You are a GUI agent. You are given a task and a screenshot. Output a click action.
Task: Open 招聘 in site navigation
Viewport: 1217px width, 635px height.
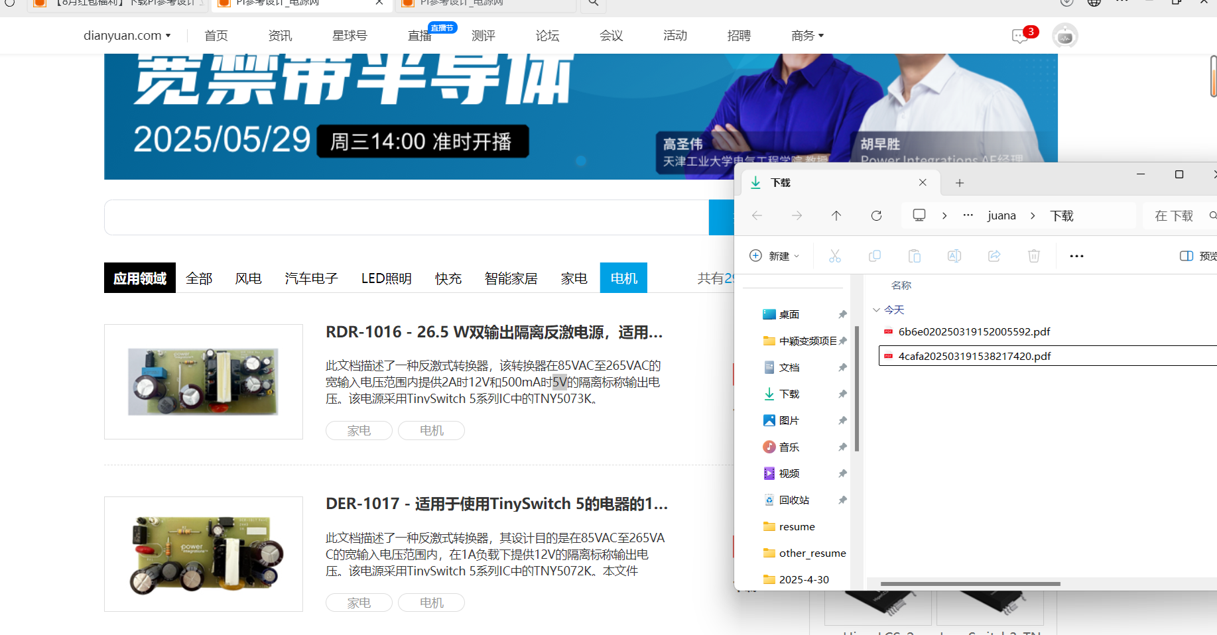(739, 35)
